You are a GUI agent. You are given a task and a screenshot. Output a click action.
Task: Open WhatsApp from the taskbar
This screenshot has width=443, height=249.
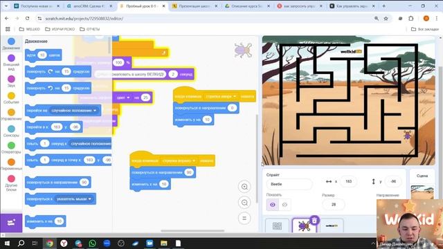tap(92, 243)
